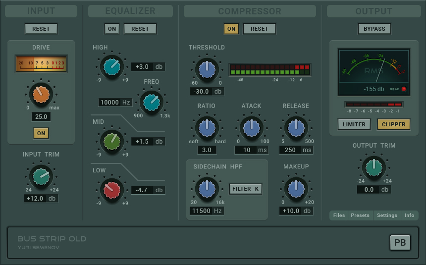Open the Files tab
This screenshot has height=265, width=426.
click(339, 215)
